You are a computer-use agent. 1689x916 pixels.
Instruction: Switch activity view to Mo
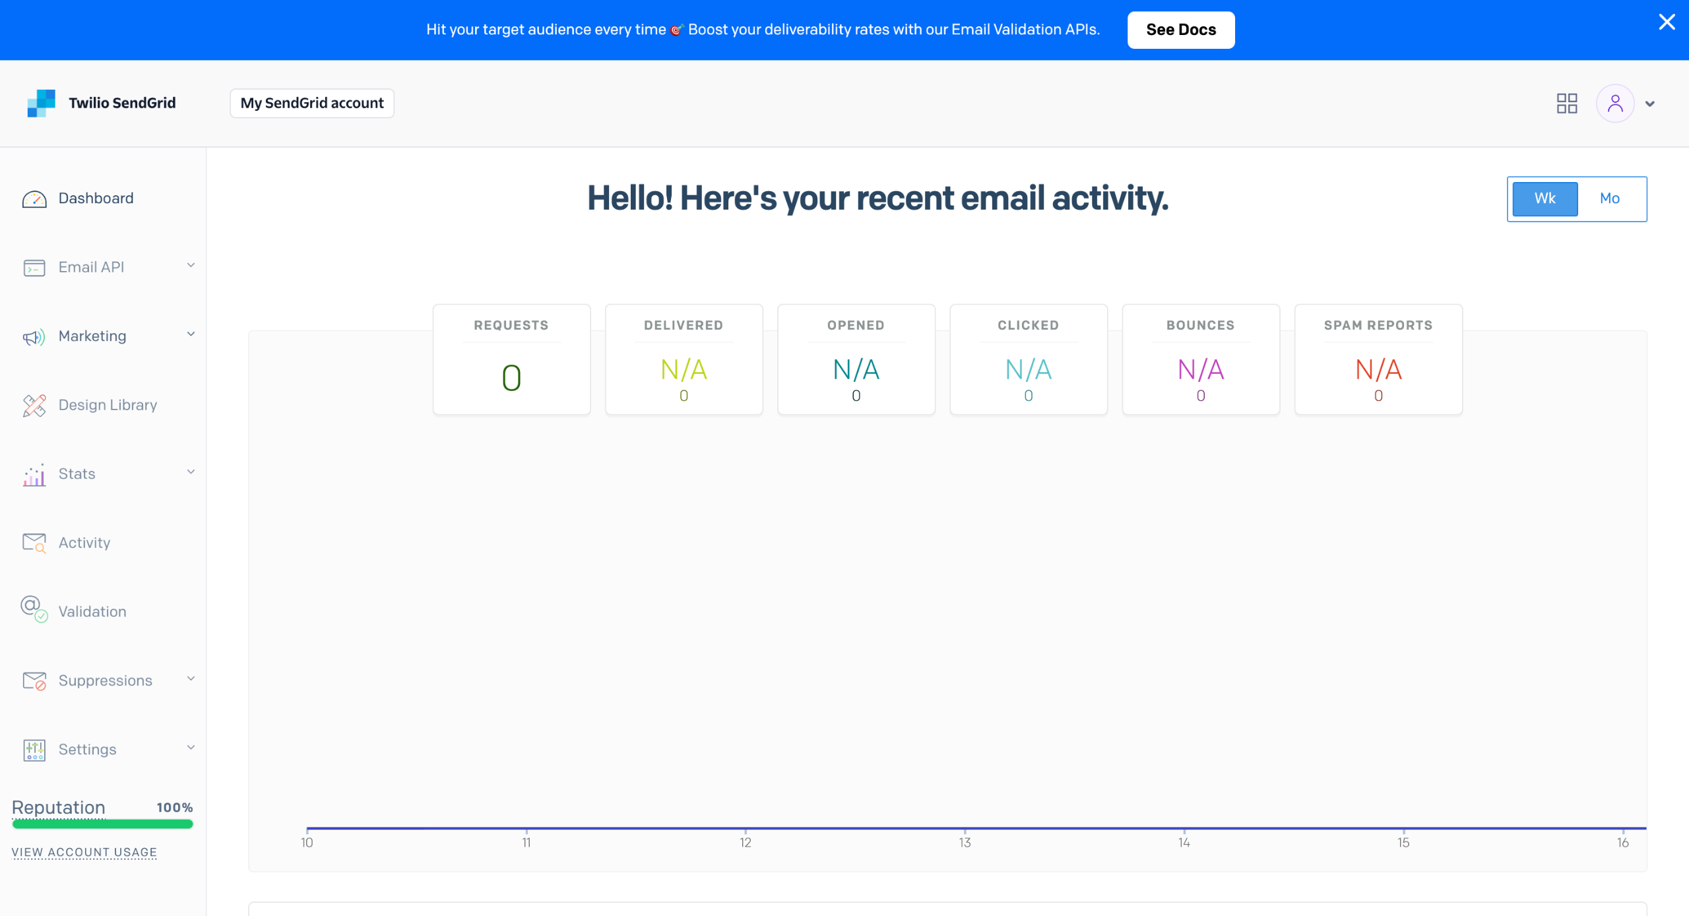coord(1609,198)
